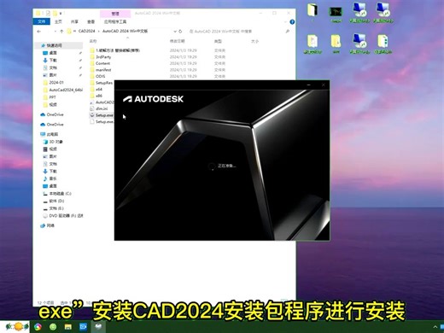444x333 pixels.
Task: Open File Explorer from the taskbar
Action: click(68, 327)
